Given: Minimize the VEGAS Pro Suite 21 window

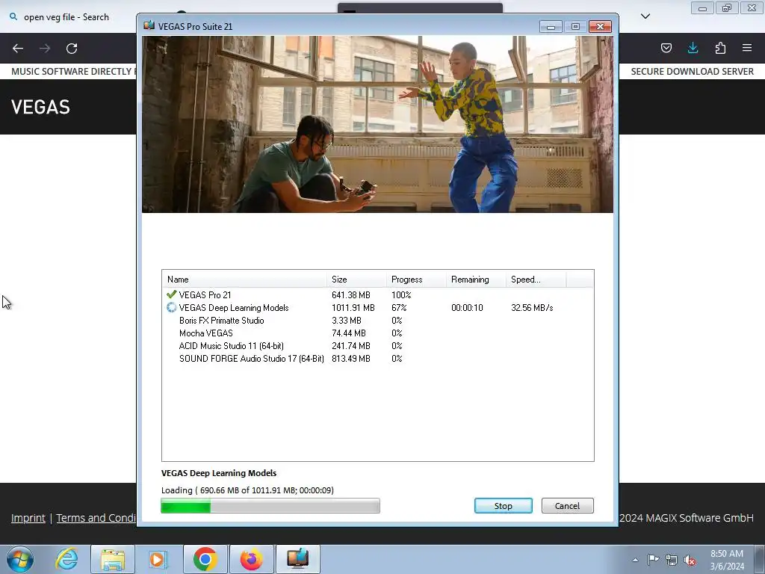Looking at the screenshot, I should pyautogui.click(x=551, y=26).
